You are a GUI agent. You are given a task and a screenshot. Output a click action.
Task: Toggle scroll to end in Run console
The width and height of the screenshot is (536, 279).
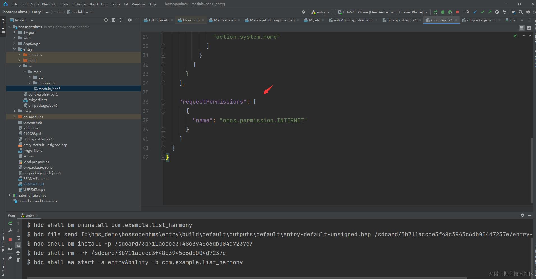[x=18, y=245]
